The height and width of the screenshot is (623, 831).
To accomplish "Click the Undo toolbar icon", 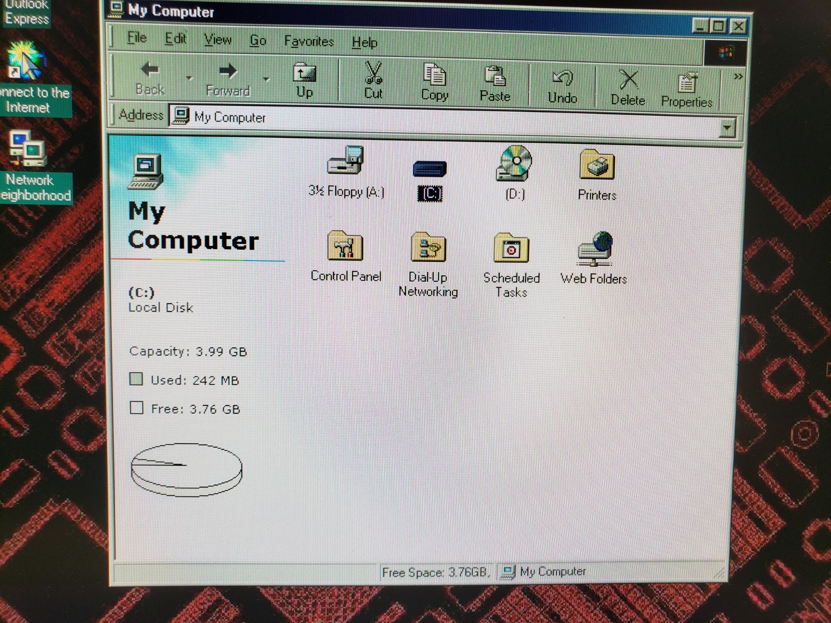I will (562, 78).
